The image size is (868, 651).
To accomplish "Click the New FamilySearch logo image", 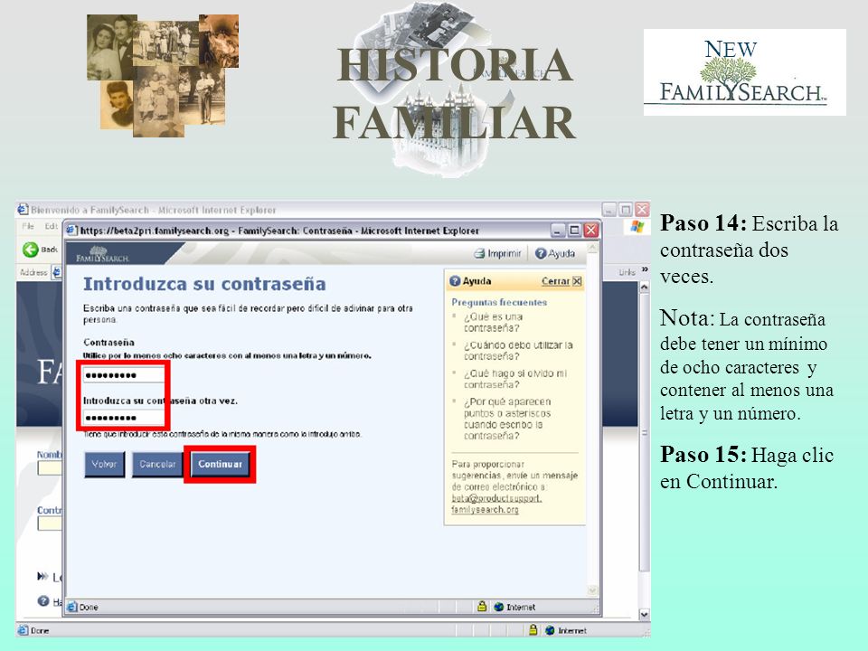I will pyautogui.click(x=744, y=72).
